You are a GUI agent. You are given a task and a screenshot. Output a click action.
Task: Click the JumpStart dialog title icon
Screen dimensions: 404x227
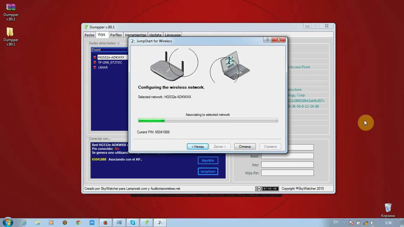pyautogui.click(x=133, y=41)
